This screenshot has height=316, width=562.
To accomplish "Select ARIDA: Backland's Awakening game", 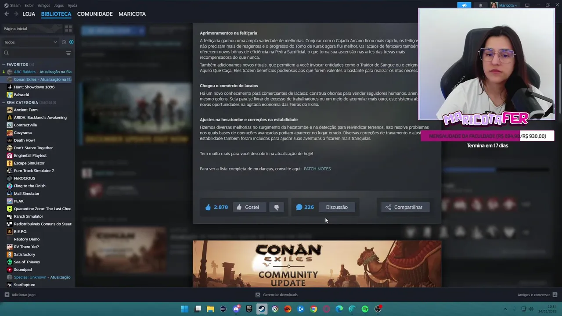I will click(40, 117).
